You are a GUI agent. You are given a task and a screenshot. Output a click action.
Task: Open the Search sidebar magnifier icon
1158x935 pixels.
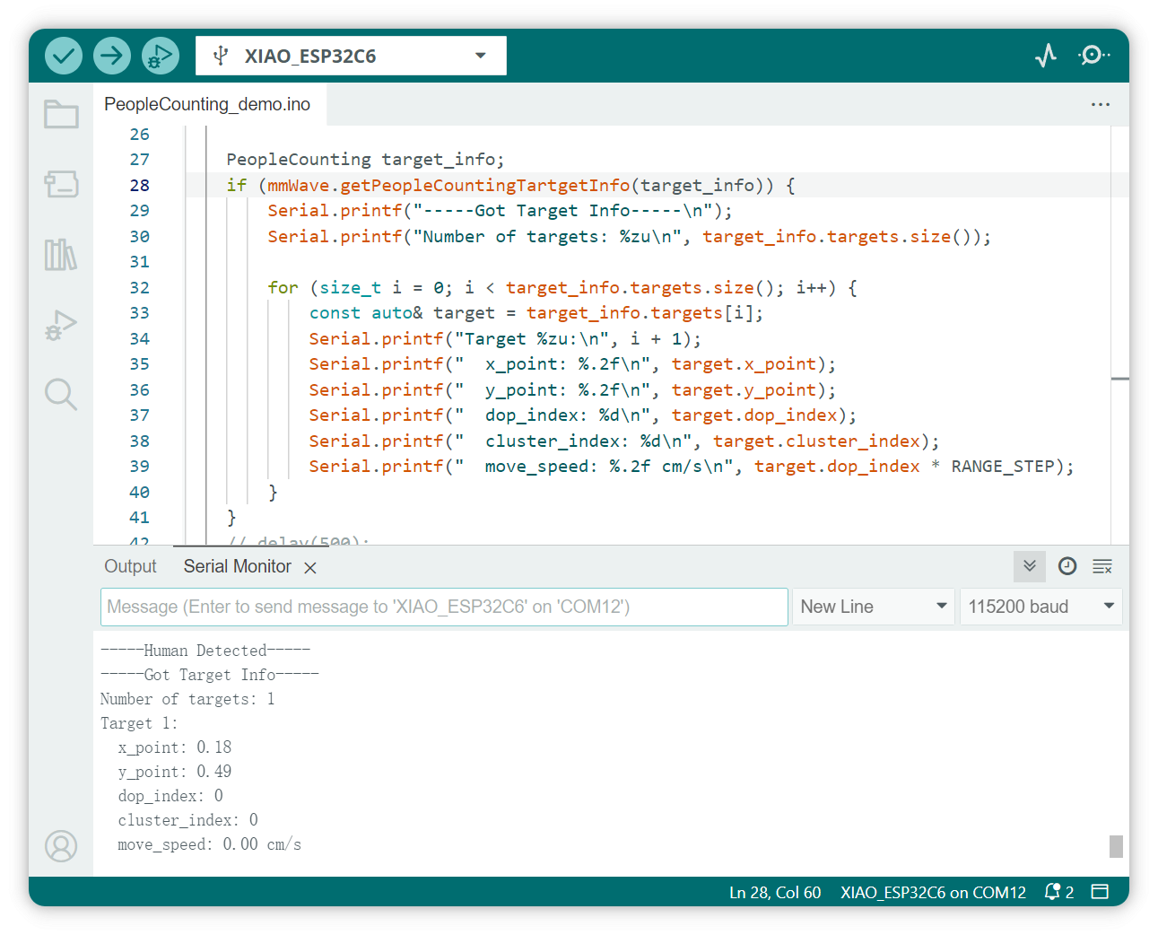[61, 394]
